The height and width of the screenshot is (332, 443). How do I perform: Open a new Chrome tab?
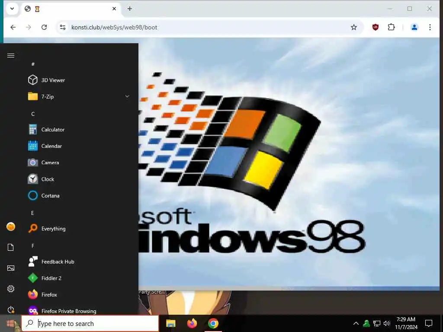[130, 9]
